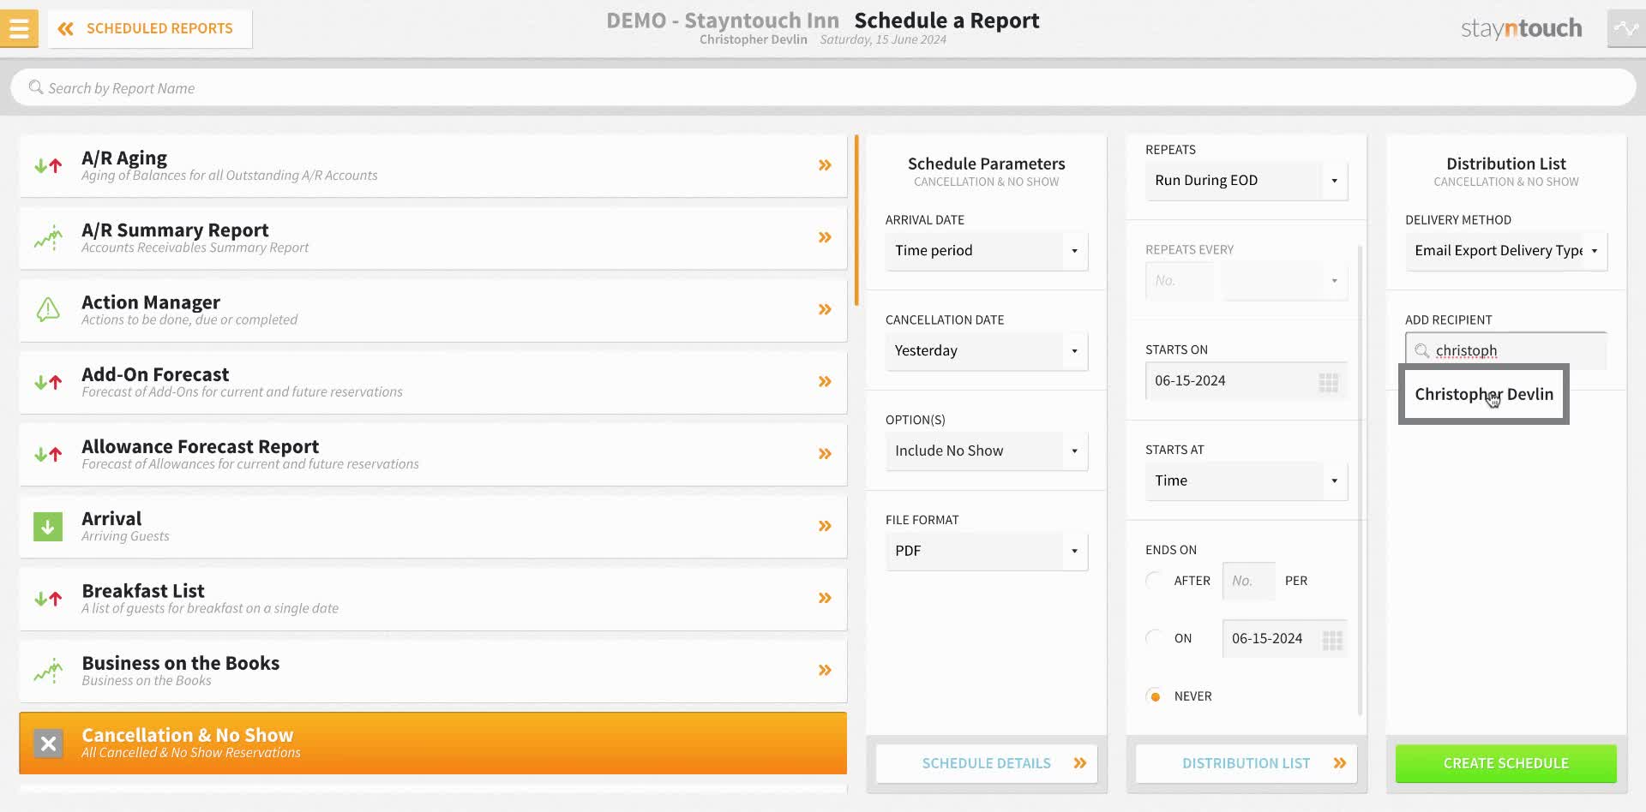Image resolution: width=1646 pixels, height=812 pixels.
Task: Select the Cancellation & No Show report
Action: coord(433,743)
